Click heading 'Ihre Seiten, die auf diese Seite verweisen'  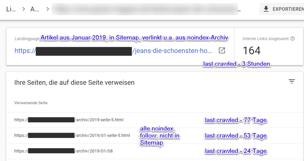74,83
